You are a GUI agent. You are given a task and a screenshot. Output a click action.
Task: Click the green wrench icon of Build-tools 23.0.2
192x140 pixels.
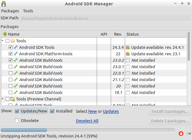(x=16, y=60)
